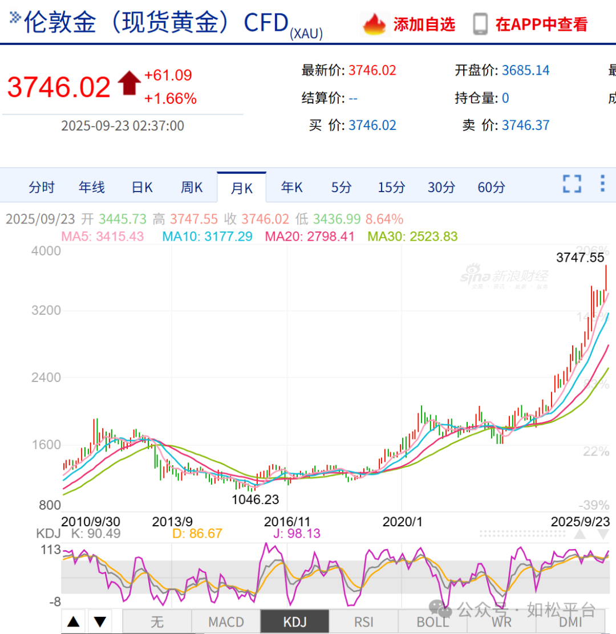Viewport: 616px width, 634px height.
Task: Select the RSI indicator
Action: 364,621
